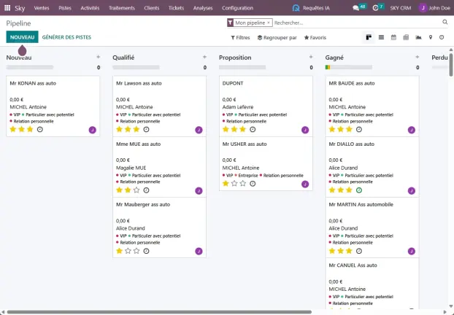The height and width of the screenshot is (315, 454).
Task: Switch to Kanban view
Action: tap(369, 37)
